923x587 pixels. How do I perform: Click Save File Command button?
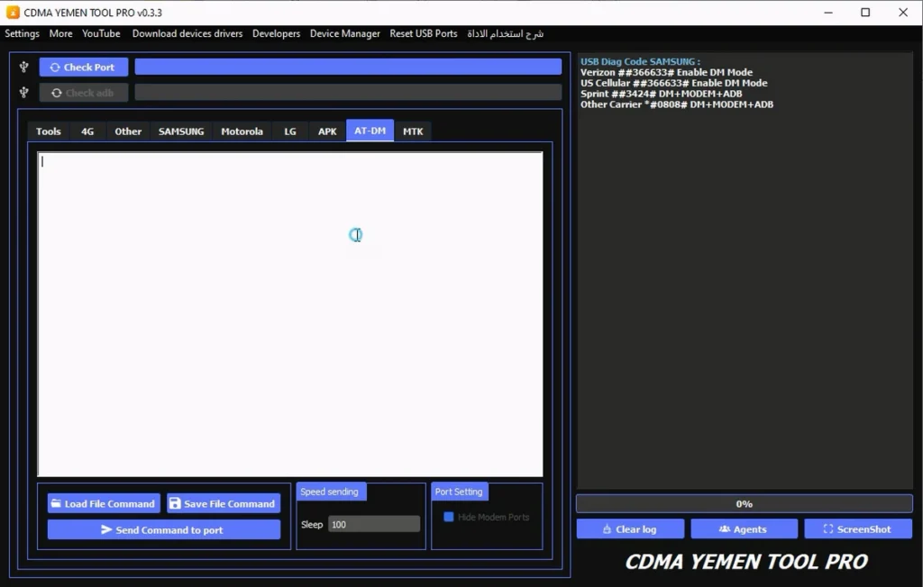tap(224, 503)
